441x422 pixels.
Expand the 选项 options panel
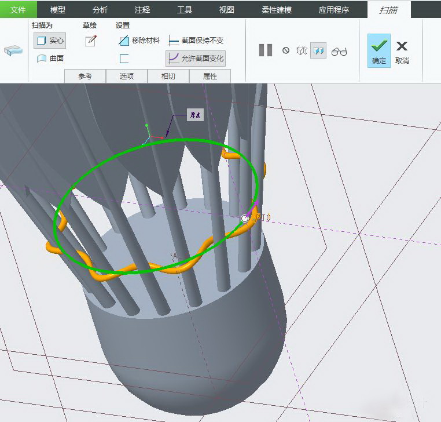click(x=127, y=76)
